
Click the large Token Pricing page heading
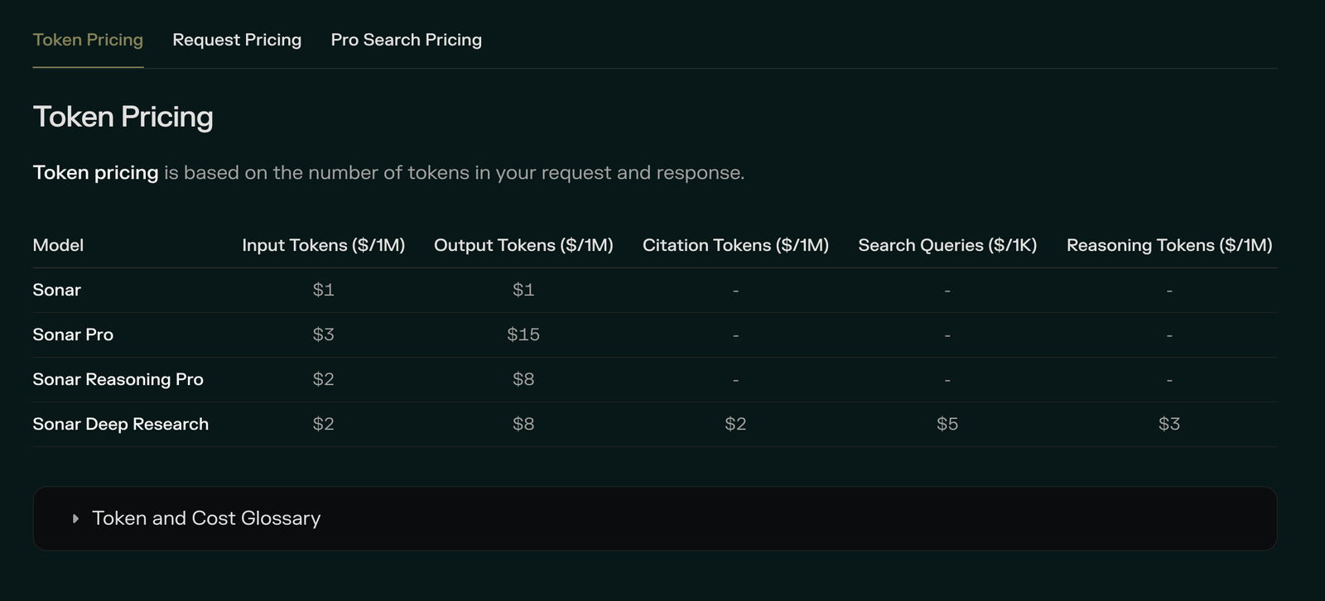click(x=123, y=117)
